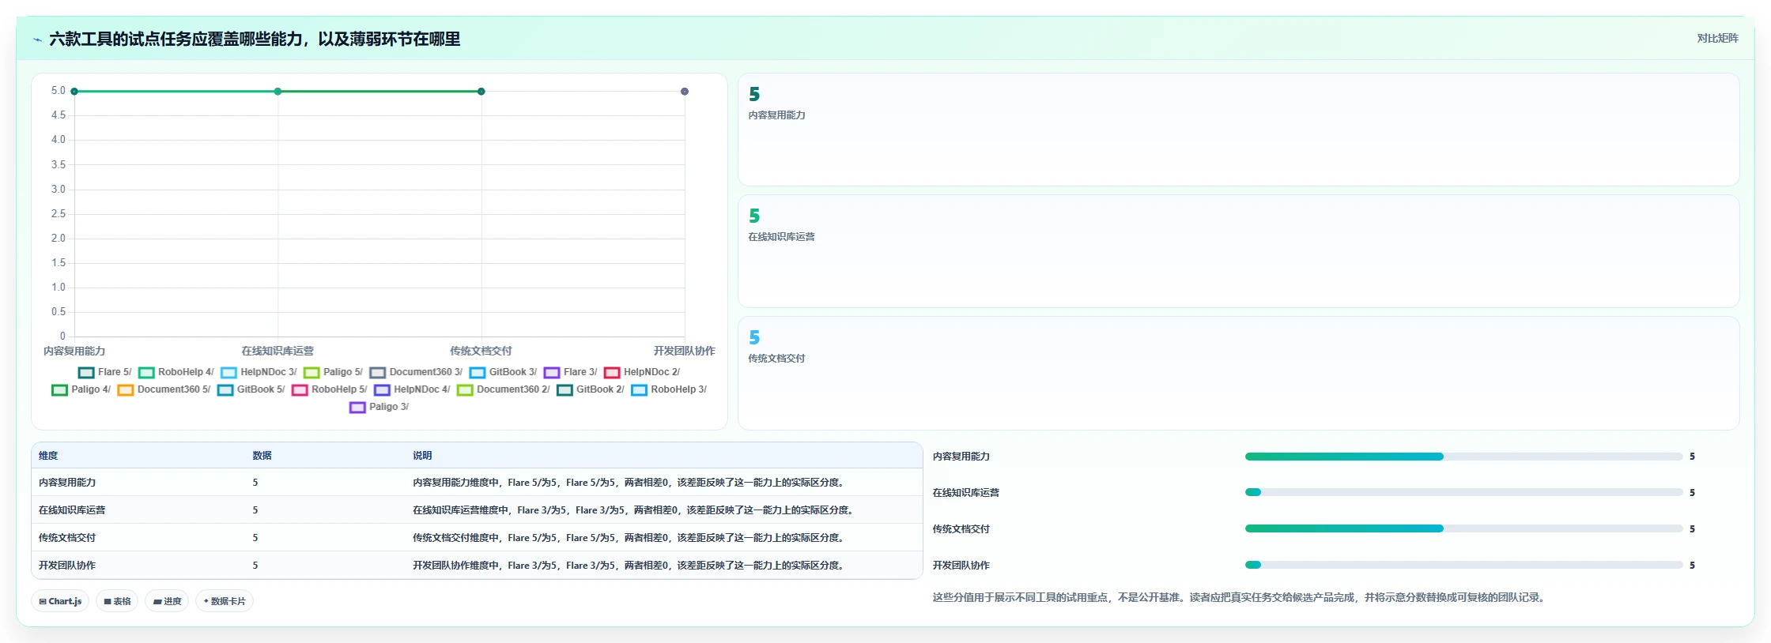Click the chart point above 传统文档交付
1771x643 pixels.
481,92
